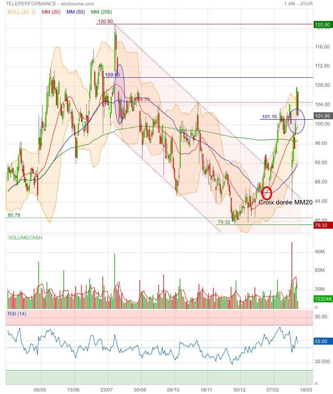Click the 108.00 price axis label
Viewport: 333px width, 394px height.
tap(322, 85)
